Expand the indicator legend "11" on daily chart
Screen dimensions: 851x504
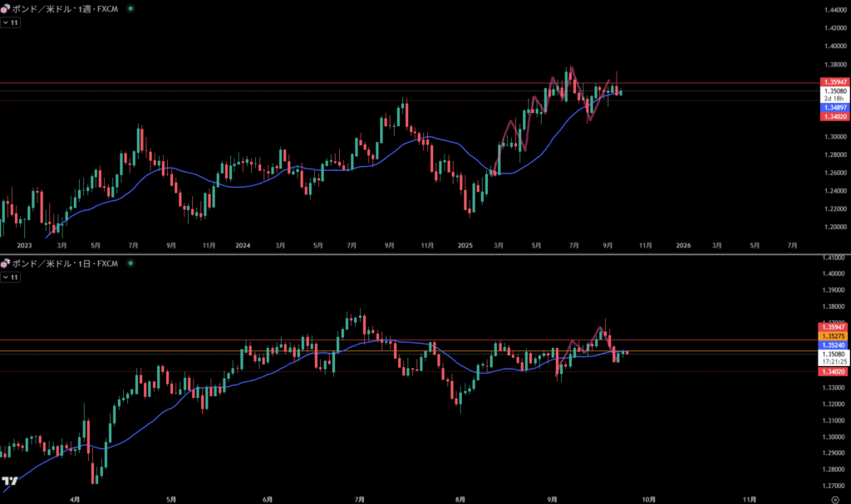pyautogui.click(x=11, y=278)
